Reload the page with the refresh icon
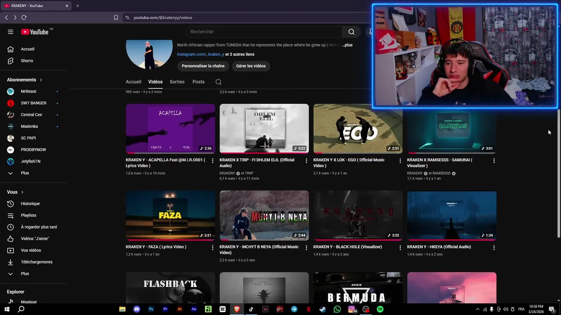 [24, 17]
